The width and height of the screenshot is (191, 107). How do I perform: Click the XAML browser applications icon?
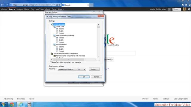click(x=54, y=36)
